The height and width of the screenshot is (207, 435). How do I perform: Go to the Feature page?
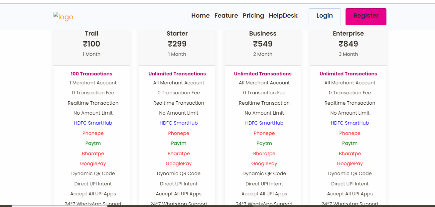[226, 16]
